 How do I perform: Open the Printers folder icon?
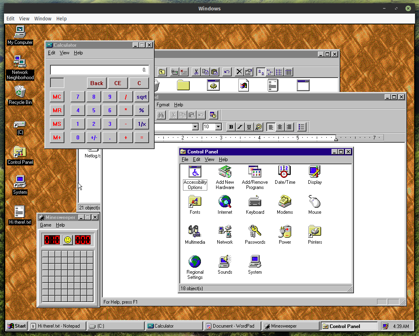point(315,235)
